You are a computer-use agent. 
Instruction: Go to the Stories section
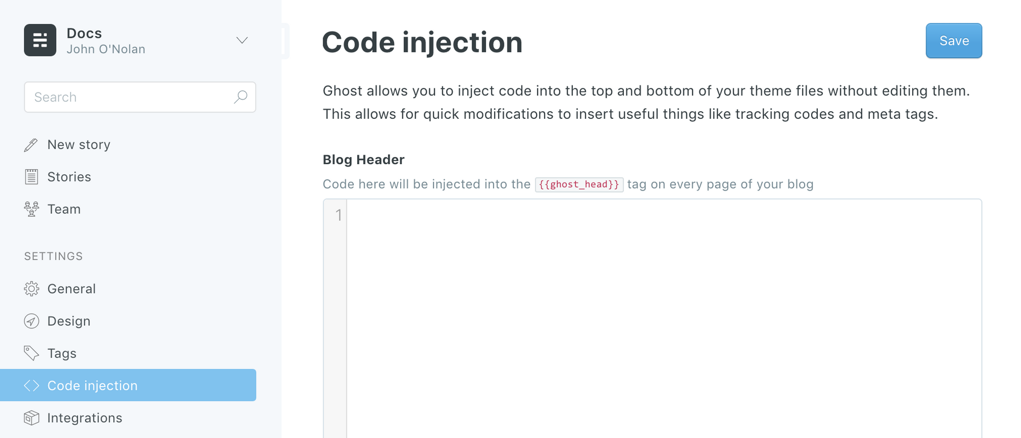[x=69, y=177]
